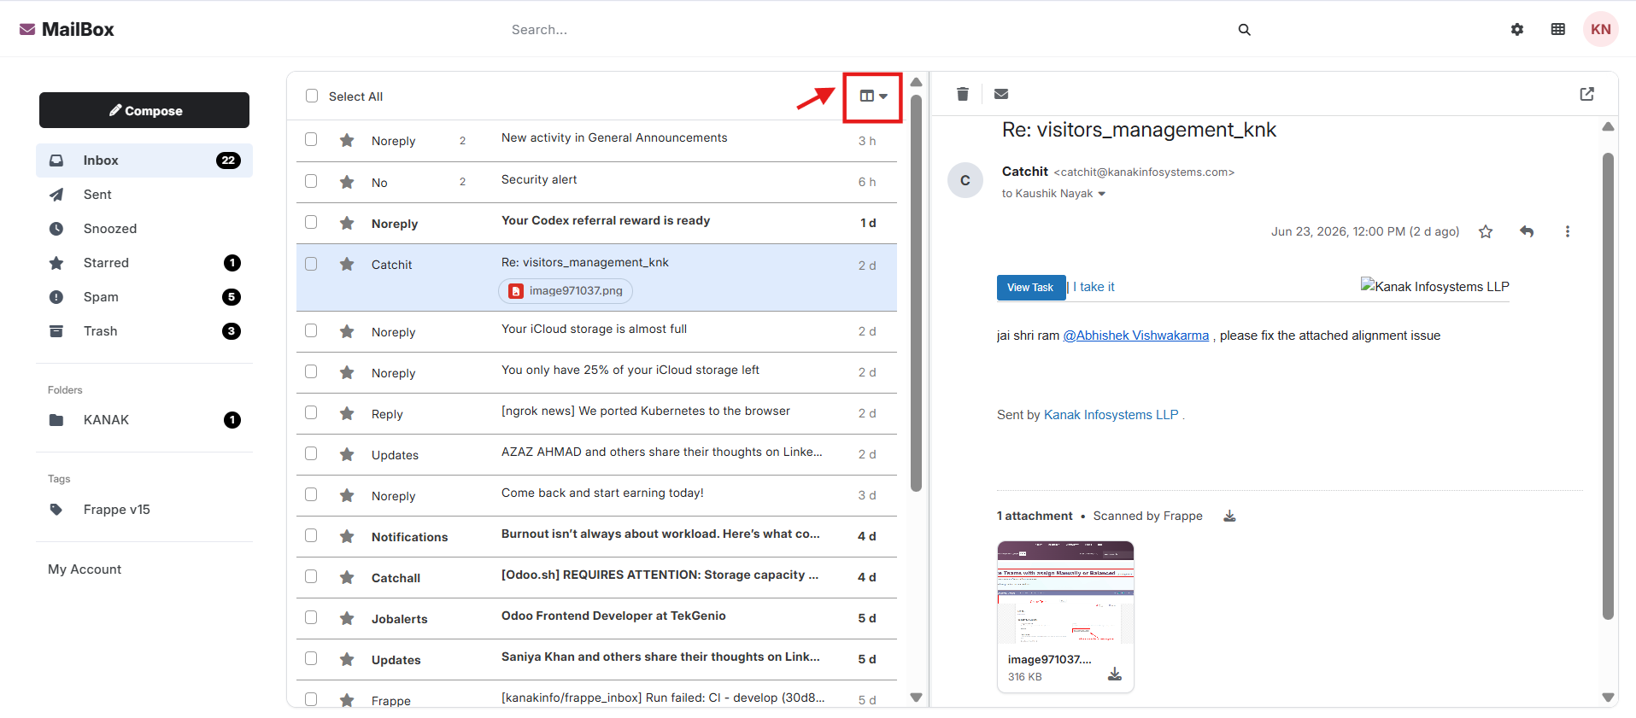Download all attachments icon beside Scanned by Frappe
Viewport: 1636px width, 718px height.
pyautogui.click(x=1229, y=516)
